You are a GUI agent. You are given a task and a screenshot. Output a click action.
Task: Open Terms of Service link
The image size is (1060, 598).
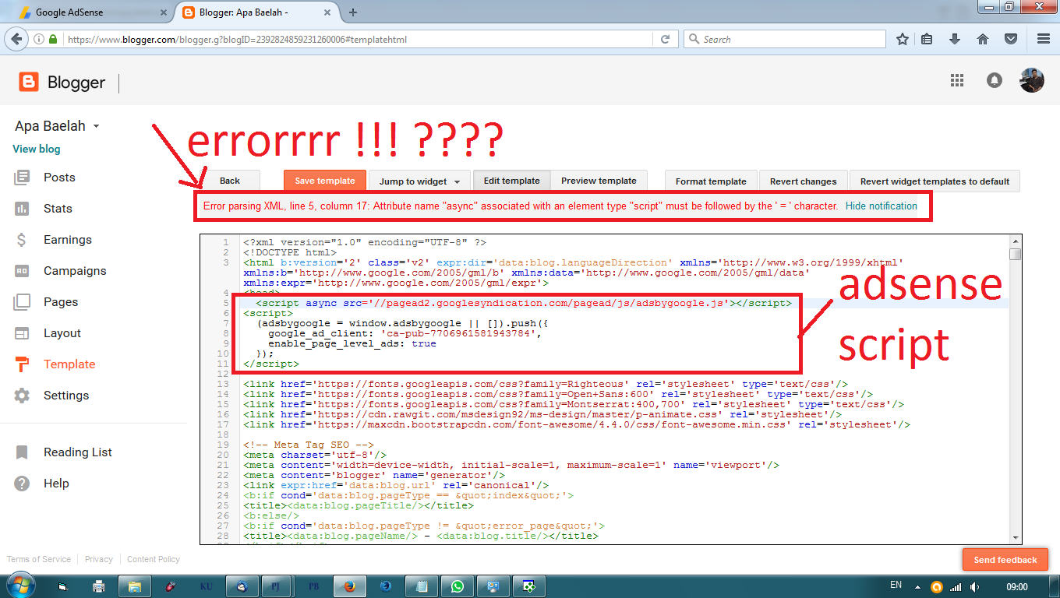(39, 559)
